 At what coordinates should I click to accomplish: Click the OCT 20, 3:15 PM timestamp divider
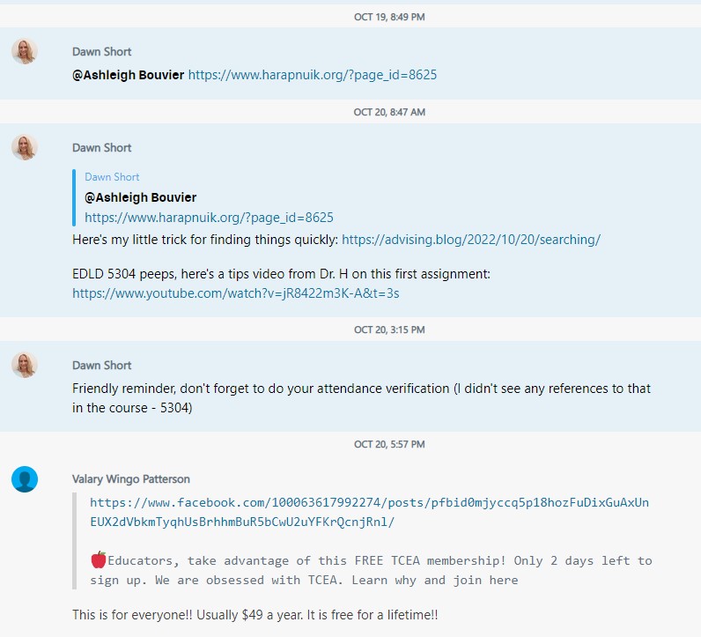point(389,330)
